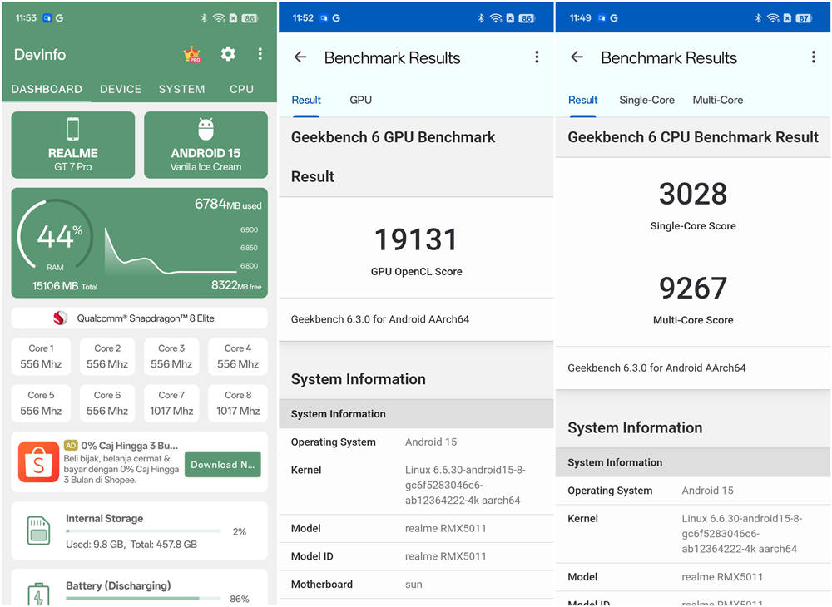832x607 pixels.
Task: Tap Bluetooth icon in 11:52 status bar
Action: coord(481,18)
